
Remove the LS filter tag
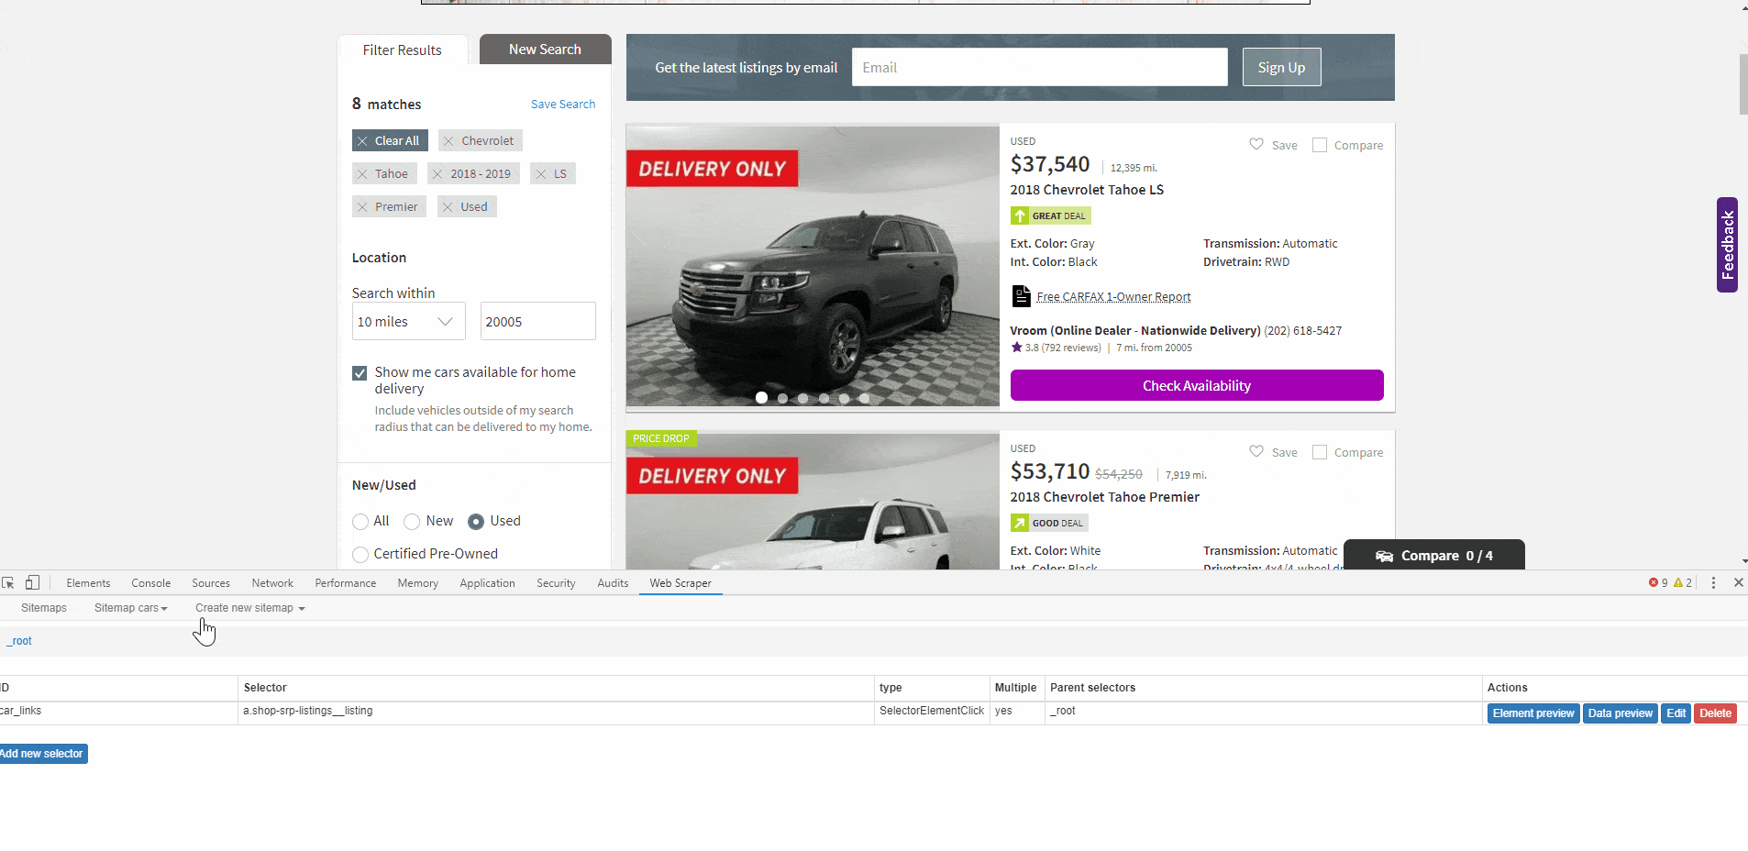pyautogui.click(x=541, y=174)
